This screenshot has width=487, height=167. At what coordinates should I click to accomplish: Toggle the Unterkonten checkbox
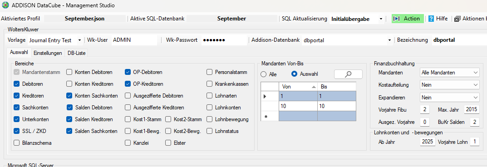pyautogui.click(x=16, y=119)
